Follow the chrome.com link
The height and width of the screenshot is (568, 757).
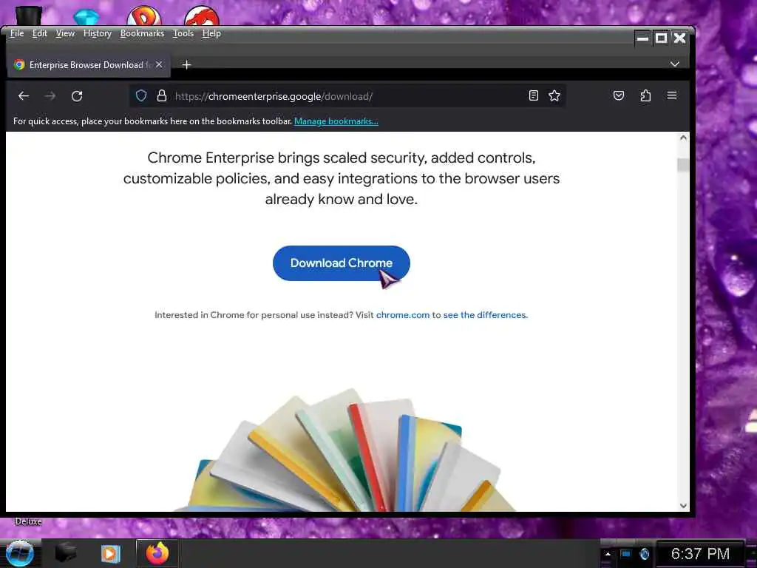coord(403,315)
